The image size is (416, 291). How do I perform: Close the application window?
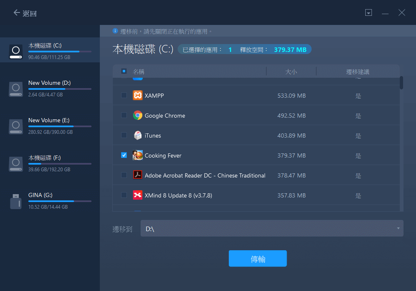[x=402, y=12]
